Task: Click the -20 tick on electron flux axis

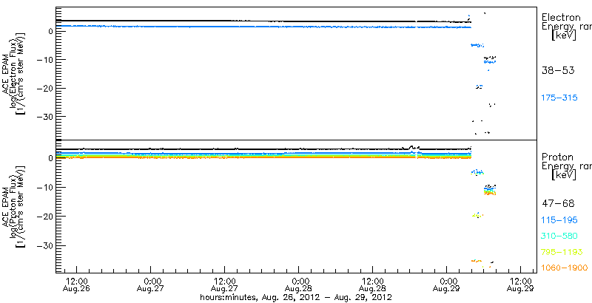Action: pyautogui.click(x=44, y=88)
